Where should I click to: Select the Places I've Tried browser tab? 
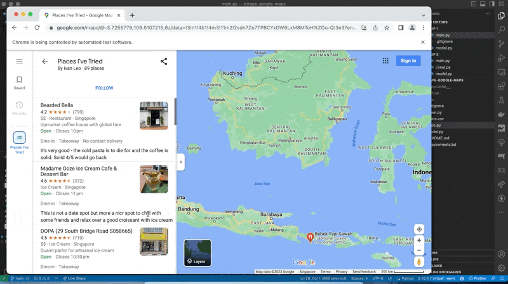point(81,15)
